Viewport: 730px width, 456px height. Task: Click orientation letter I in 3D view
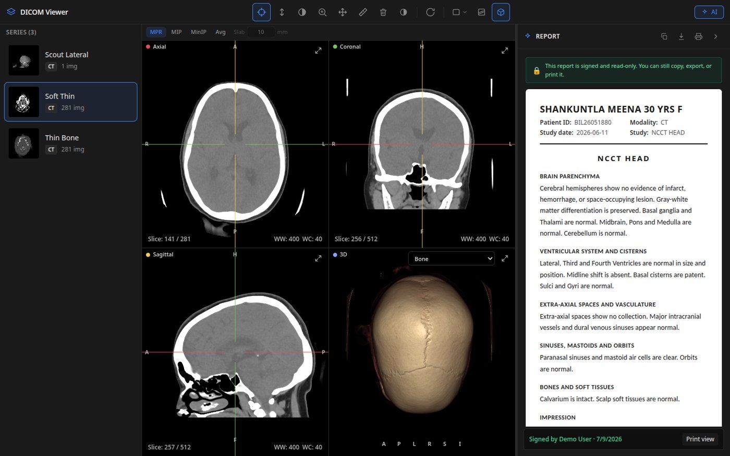[x=459, y=444]
